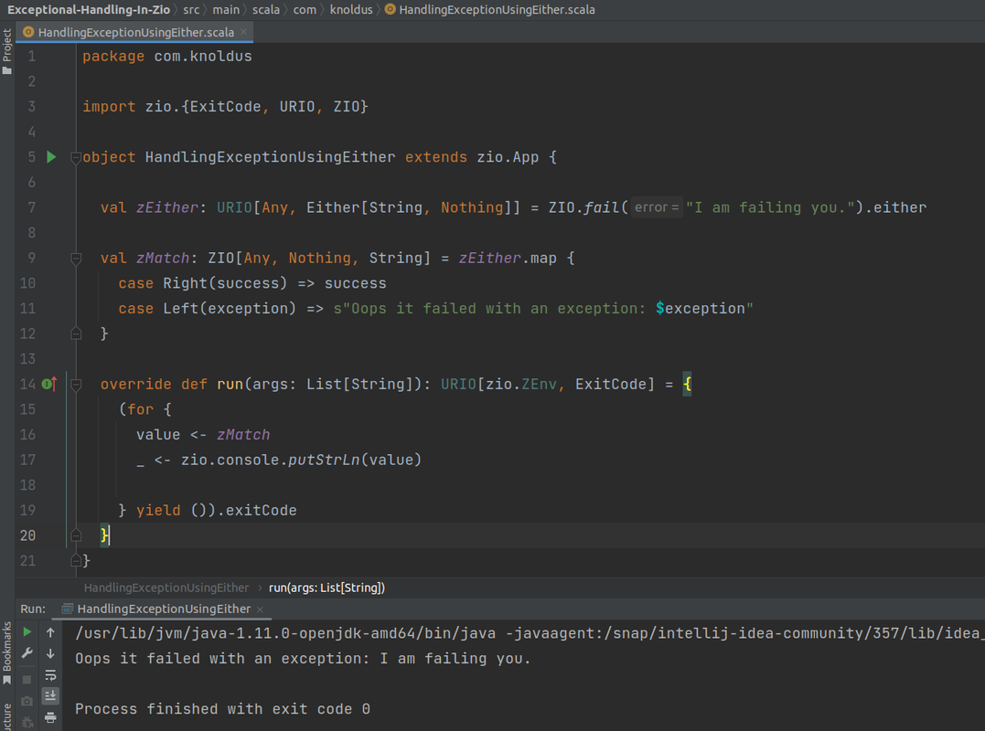Collapse the run method fold on line 14
Screen dimensions: 985x731
tap(76, 384)
